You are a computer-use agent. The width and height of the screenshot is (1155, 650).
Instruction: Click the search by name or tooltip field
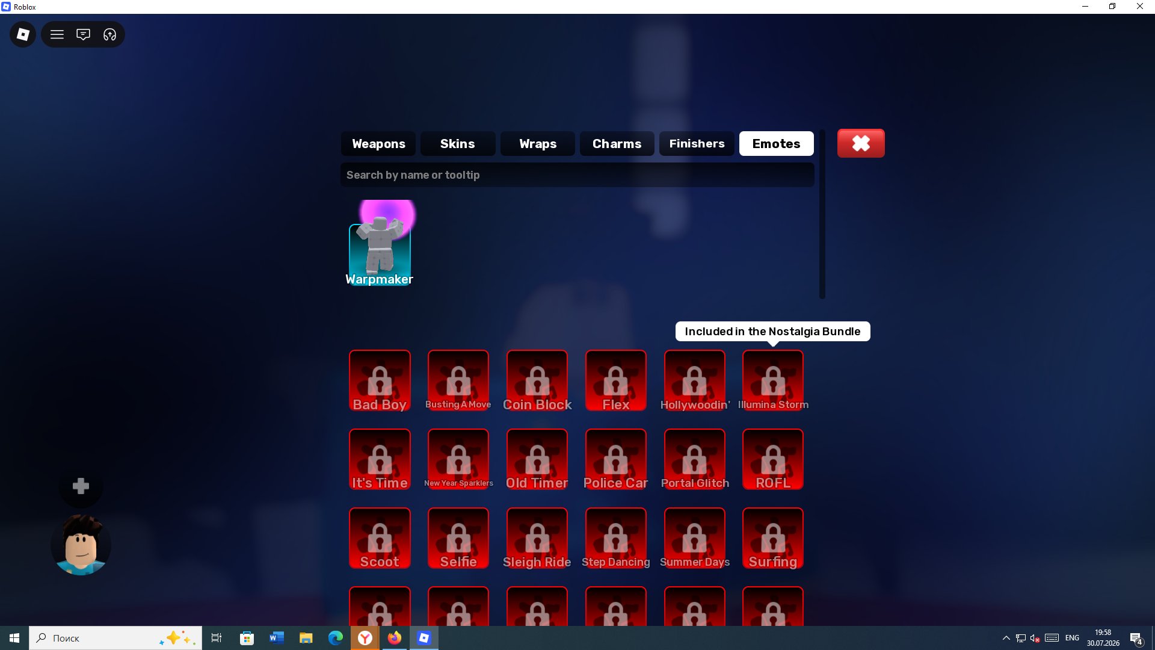[x=577, y=175]
